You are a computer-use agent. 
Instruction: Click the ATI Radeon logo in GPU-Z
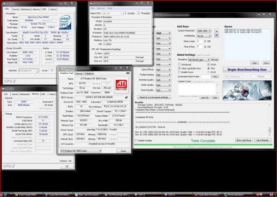click(x=121, y=85)
